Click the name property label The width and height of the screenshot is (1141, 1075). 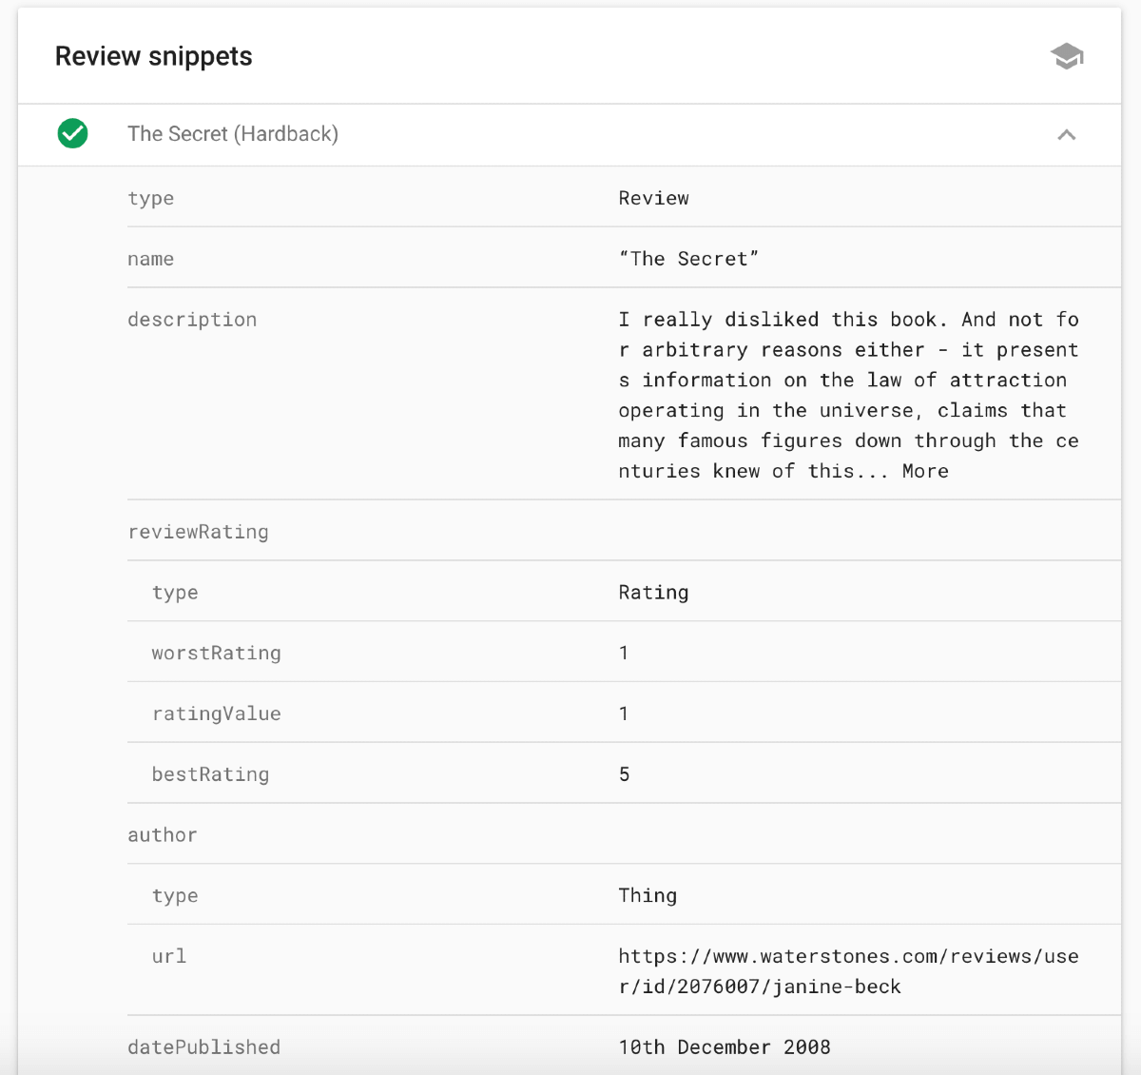click(151, 259)
